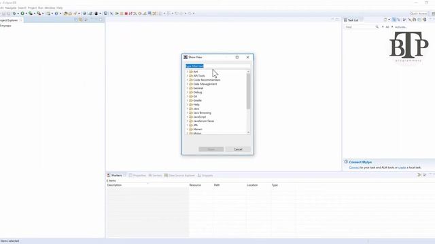Click the red Terminate toolbar icon
This screenshot has width=435, height=244.
[126, 14]
